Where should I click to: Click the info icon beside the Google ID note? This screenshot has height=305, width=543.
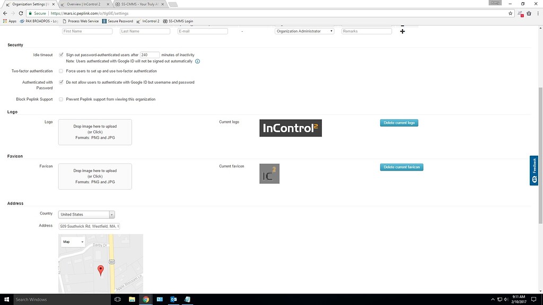(197, 61)
